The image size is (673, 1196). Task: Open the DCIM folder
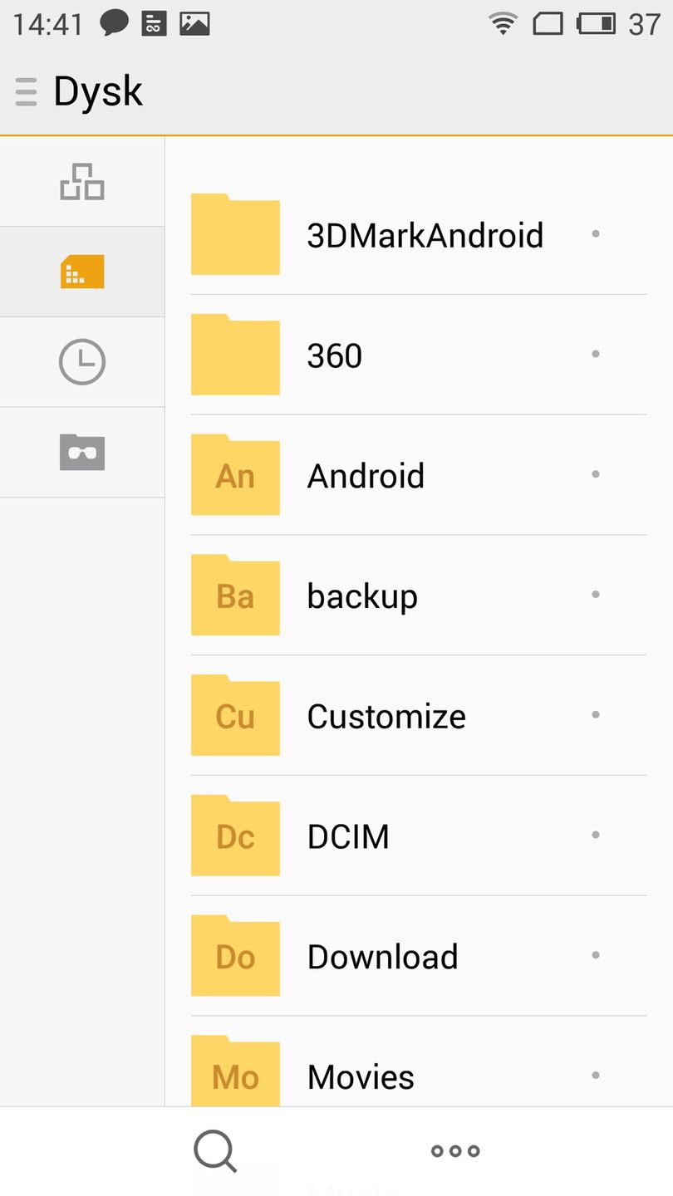[x=348, y=836]
